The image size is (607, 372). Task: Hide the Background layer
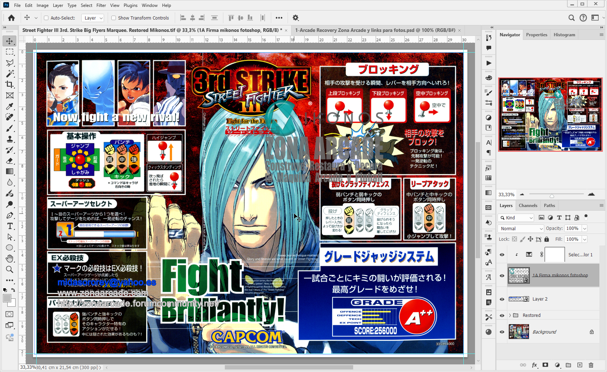(x=502, y=332)
